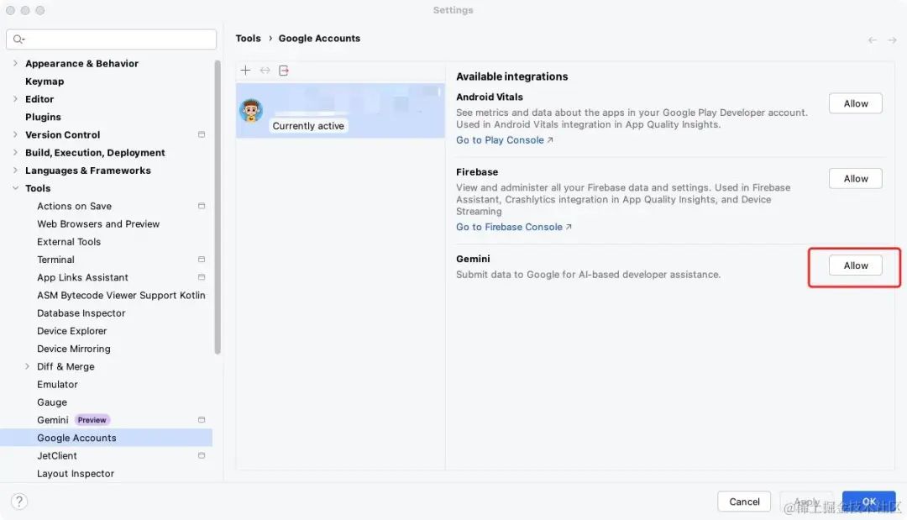Open JetClient settings
Image resolution: width=907 pixels, height=520 pixels.
point(57,456)
